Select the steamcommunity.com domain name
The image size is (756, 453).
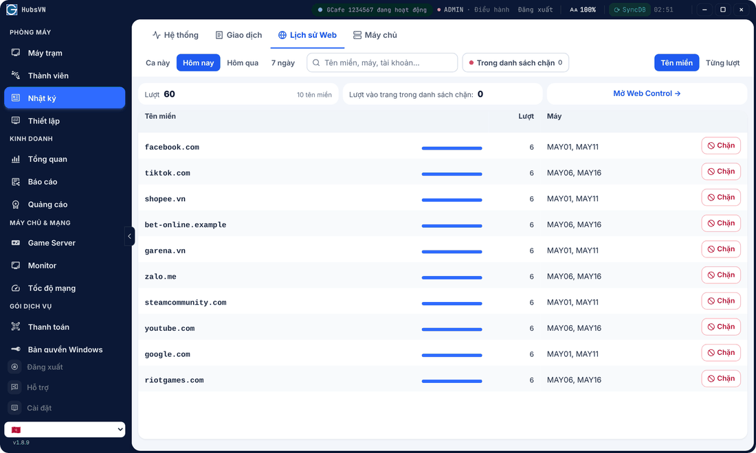[x=185, y=302]
